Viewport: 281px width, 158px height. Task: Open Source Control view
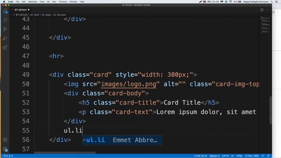point(5,29)
